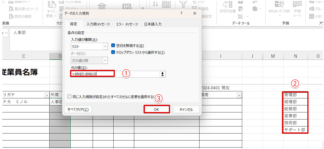
Task: Click the 元の値 source range input field
Action: tap(115, 74)
